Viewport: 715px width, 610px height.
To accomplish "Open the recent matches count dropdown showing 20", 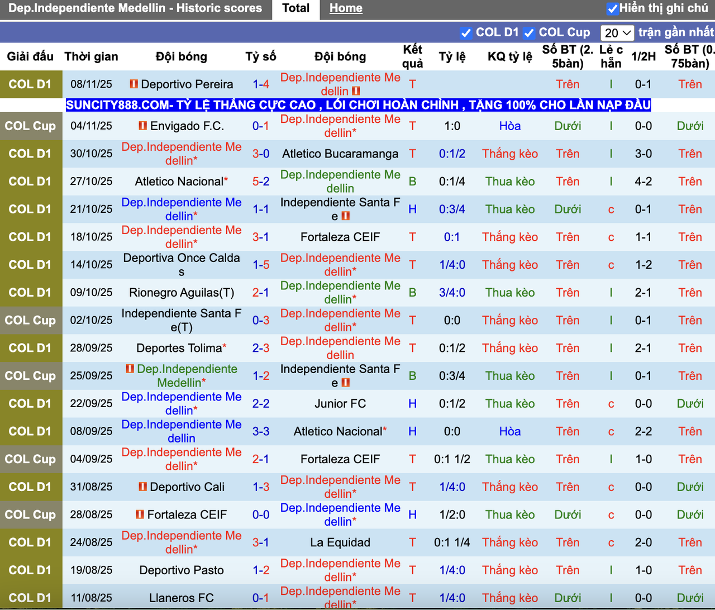I will pyautogui.click(x=617, y=33).
